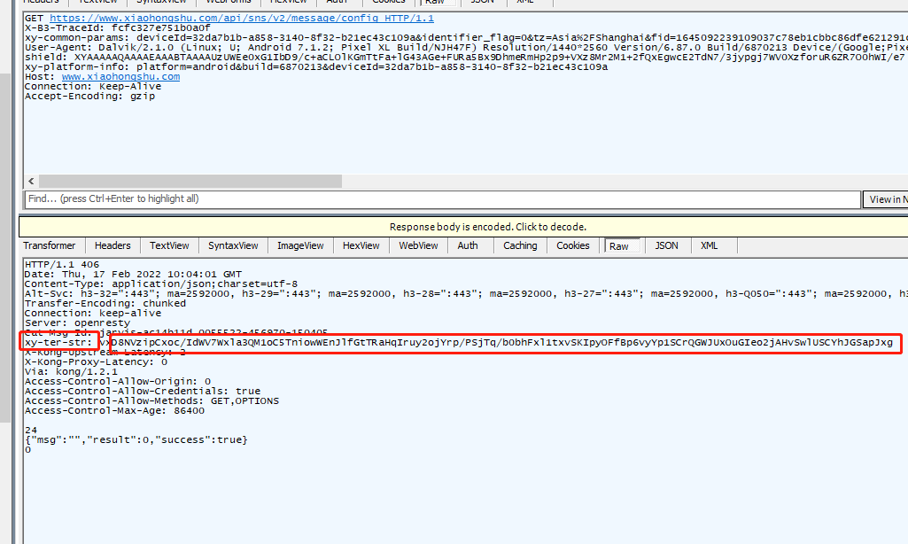Open the WebView tab
The height and width of the screenshot is (544, 908).
[x=418, y=245]
